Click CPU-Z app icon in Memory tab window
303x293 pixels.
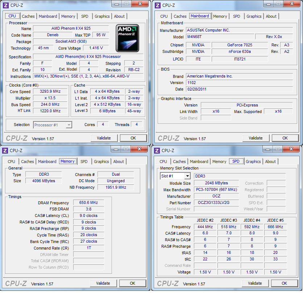point(5,150)
